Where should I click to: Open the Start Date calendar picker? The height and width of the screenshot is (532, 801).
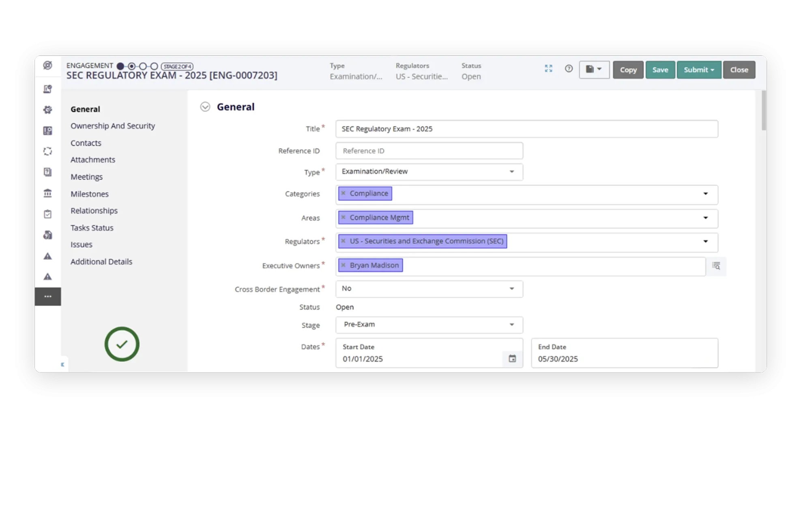point(512,359)
